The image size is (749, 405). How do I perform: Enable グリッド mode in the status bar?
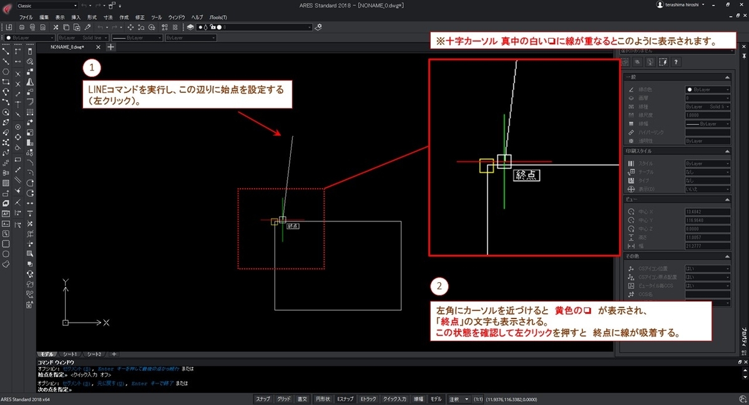(283, 398)
